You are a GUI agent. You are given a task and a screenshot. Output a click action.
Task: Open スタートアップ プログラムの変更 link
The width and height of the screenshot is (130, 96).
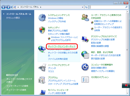pos(63,84)
